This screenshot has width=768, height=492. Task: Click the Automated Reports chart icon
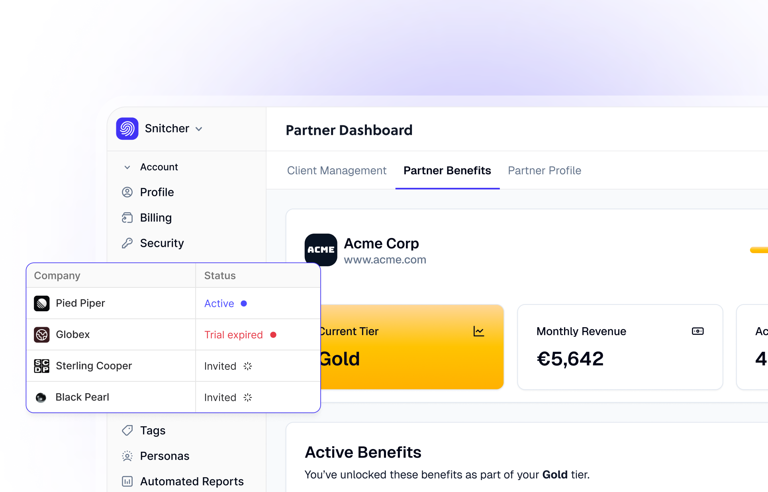127,481
